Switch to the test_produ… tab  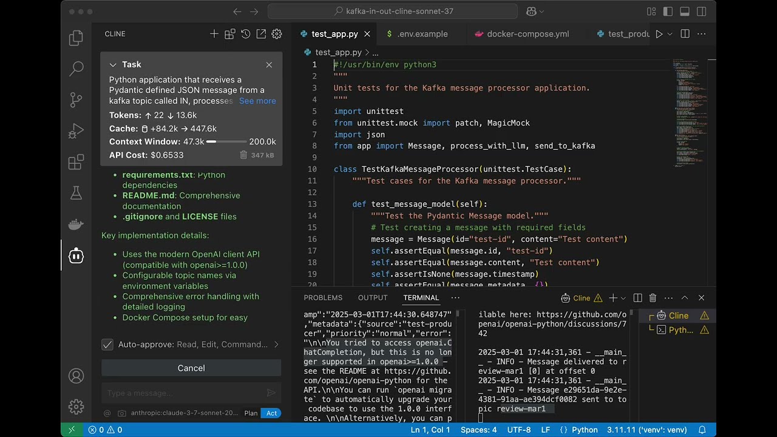(x=622, y=34)
